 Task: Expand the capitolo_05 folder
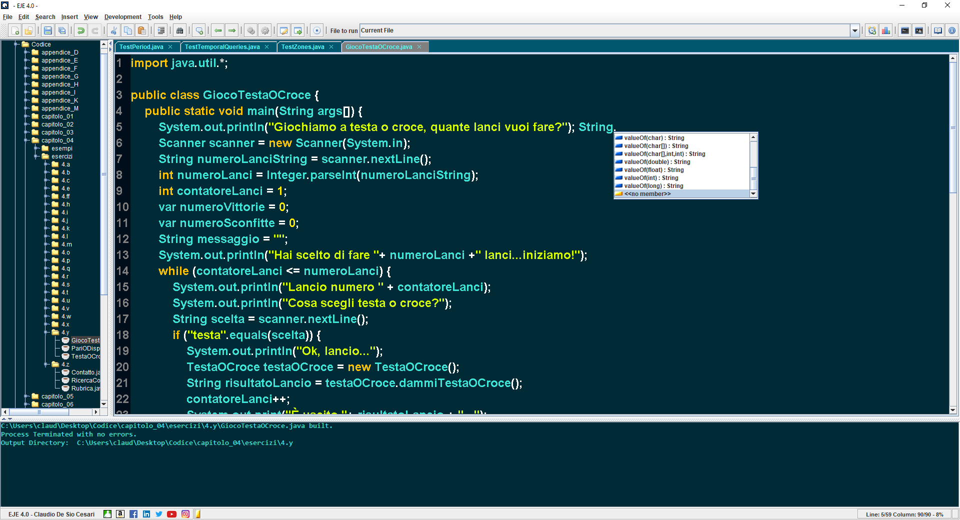coord(26,396)
